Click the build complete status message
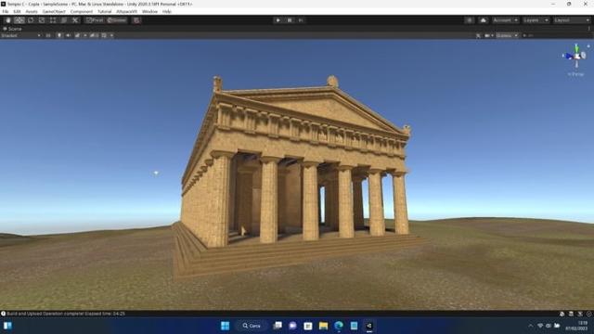Image resolution: width=594 pixels, height=334 pixels. [66, 314]
